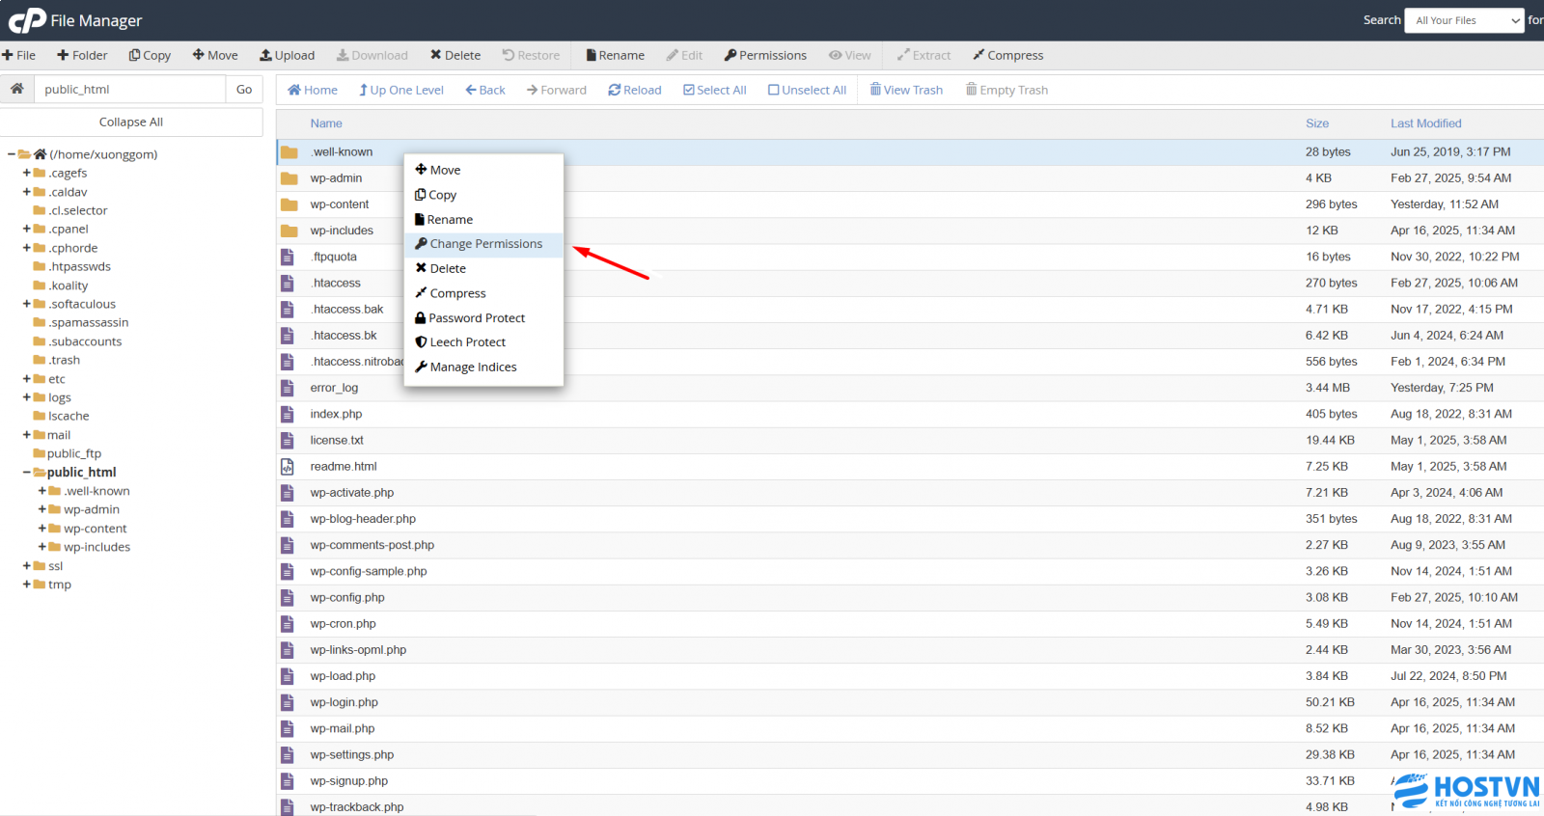Click the Download toolbar button

(372, 55)
